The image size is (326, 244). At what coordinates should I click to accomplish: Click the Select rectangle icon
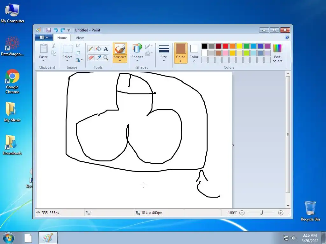pyautogui.click(x=67, y=49)
